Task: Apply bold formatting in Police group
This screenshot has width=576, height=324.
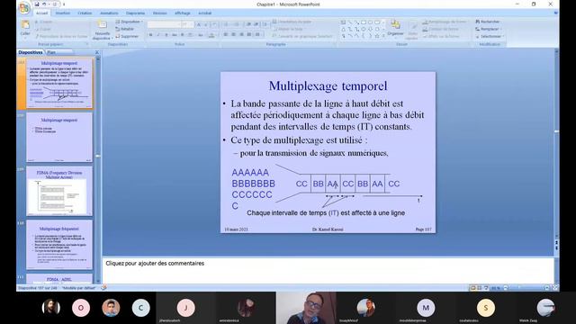Action: [150, 35]
